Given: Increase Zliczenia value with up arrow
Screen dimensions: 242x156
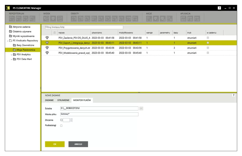Looking at the screenshot, I should tap(71, 119).
